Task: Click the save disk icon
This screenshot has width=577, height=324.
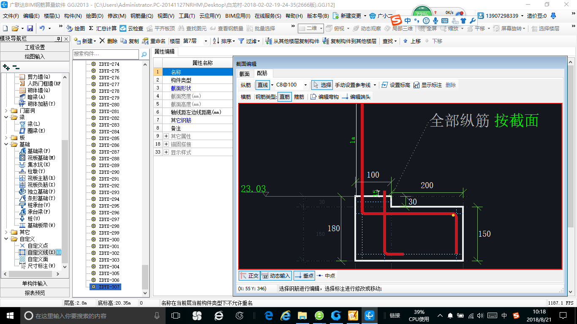Action: tap(30, 28)
